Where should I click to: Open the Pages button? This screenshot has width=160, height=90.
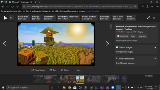133,36
